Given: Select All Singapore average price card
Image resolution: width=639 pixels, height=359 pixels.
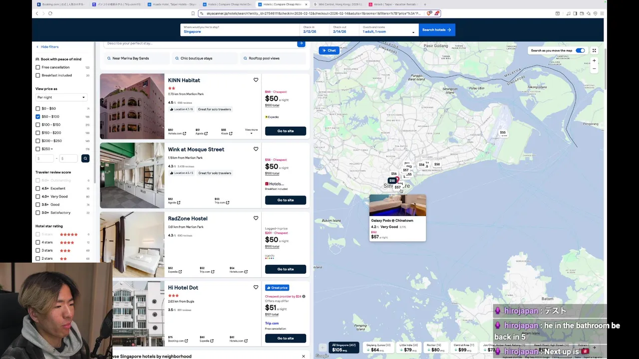Looking at the screenshot, I should click(344, 348).
